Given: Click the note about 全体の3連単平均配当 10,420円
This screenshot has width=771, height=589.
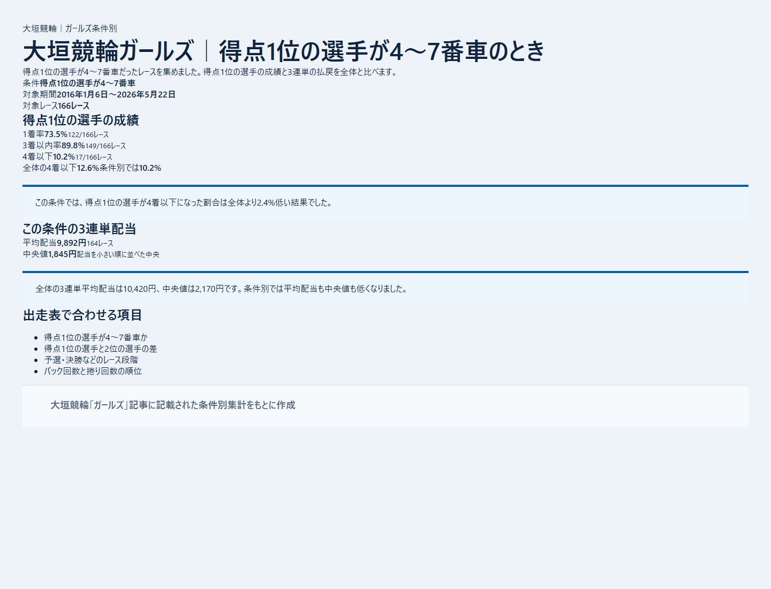Looking at the screenshot, I should 222,289.
